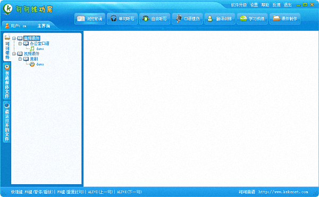Open 课件制作 courseware maker
Image resolution: width=319 pixels, height=197 pixels.
(285, 19)
